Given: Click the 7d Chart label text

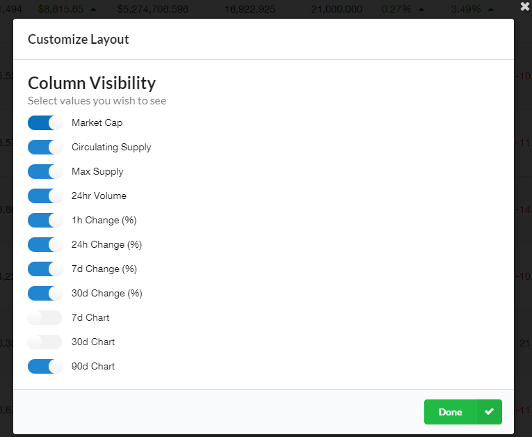Looking at the screenshot, I should coord(90,317).
